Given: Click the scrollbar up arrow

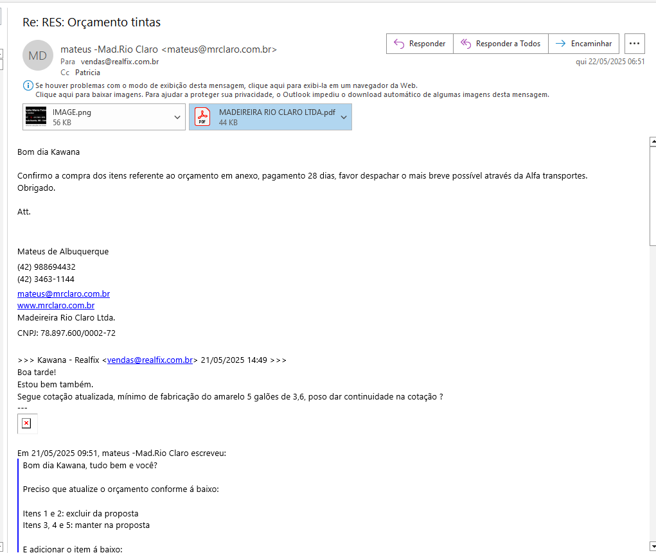Looking at the screenshot, I should (652, 142).
